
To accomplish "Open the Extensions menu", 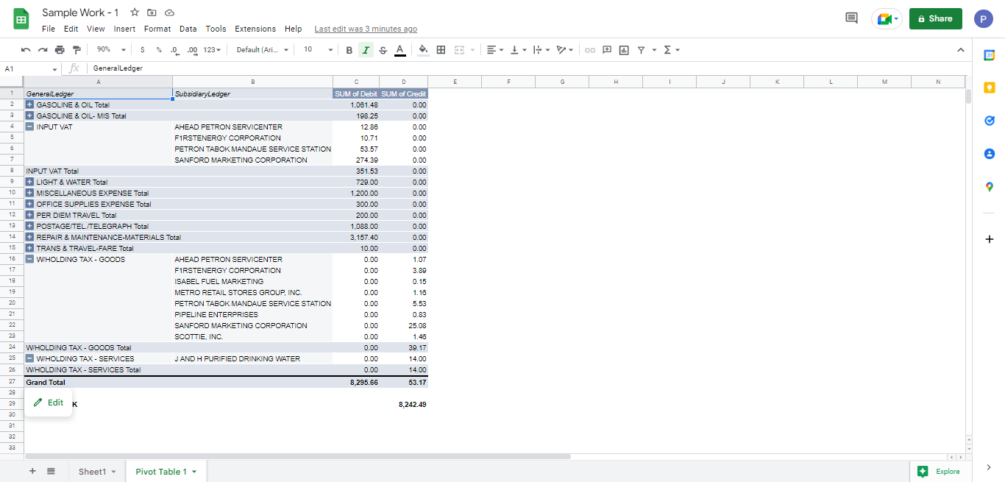I will [x=255, y=29].
